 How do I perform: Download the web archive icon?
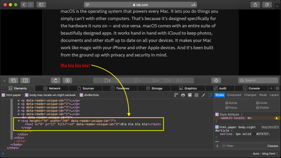tap(67, 80)
